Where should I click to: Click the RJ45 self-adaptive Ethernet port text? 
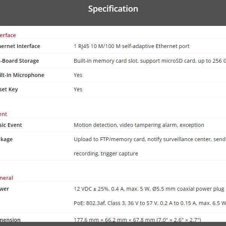(x=131, y=46)
